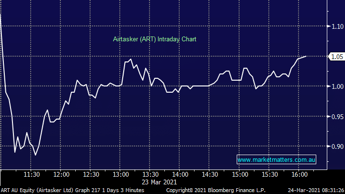Select the 12:00 time axis label

pos(61,174)
